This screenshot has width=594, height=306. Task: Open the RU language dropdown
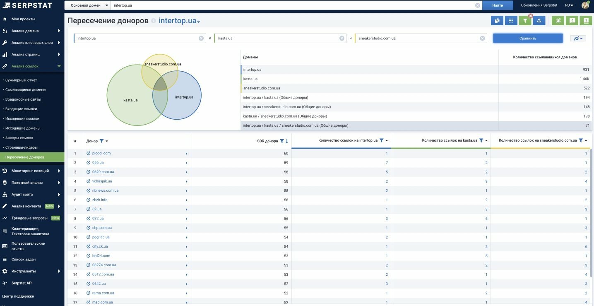point(569,5)
